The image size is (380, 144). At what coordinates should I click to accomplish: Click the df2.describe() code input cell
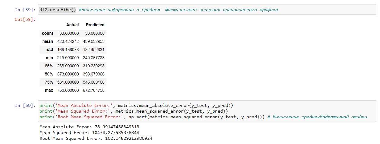click(x=207, y=10)
